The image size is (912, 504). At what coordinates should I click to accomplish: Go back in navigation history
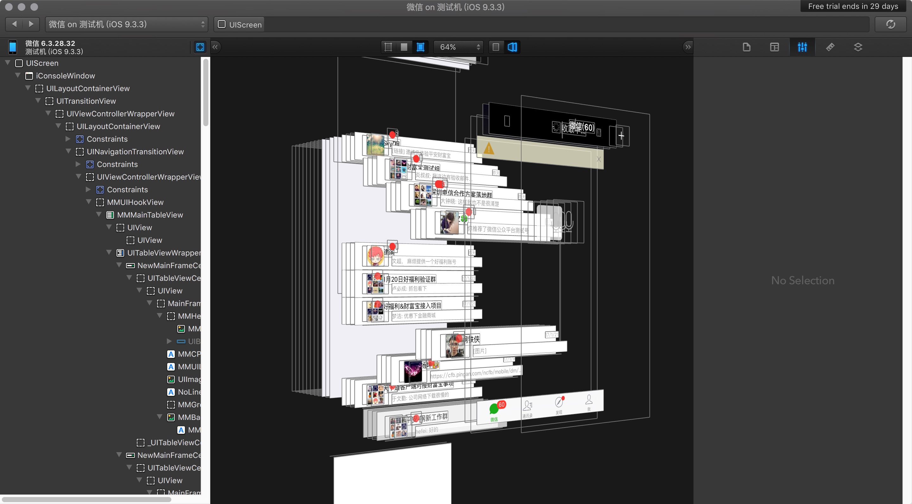14,24
